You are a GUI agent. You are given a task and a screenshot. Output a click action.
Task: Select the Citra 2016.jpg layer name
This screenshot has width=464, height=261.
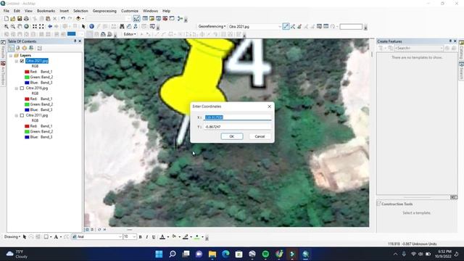coord(37,88)
